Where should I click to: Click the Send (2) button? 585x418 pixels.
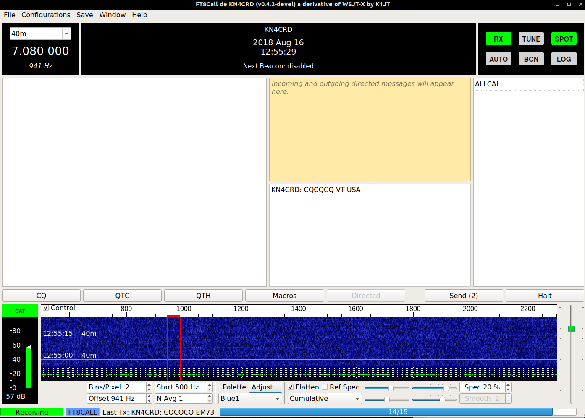[464, 296]
